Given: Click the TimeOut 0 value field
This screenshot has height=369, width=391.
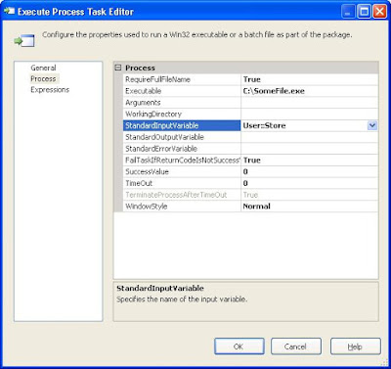Looking at the screenshot, I should (310, 183).
